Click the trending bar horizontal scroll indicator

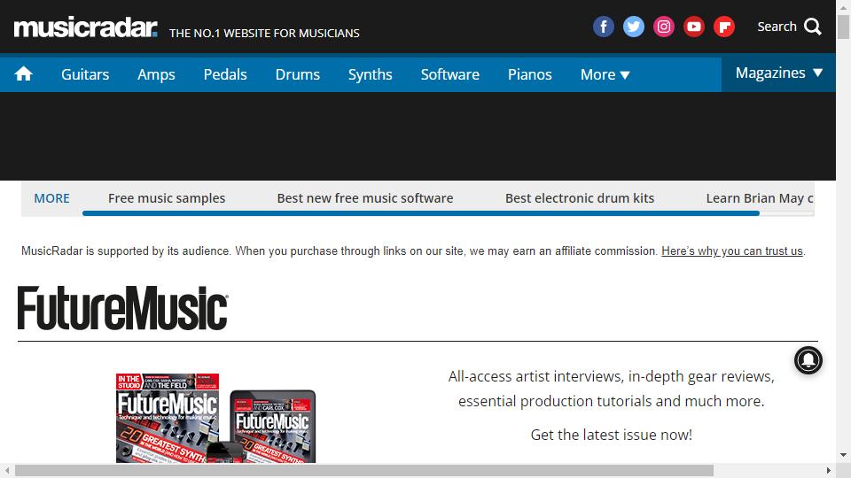(420, 213)
